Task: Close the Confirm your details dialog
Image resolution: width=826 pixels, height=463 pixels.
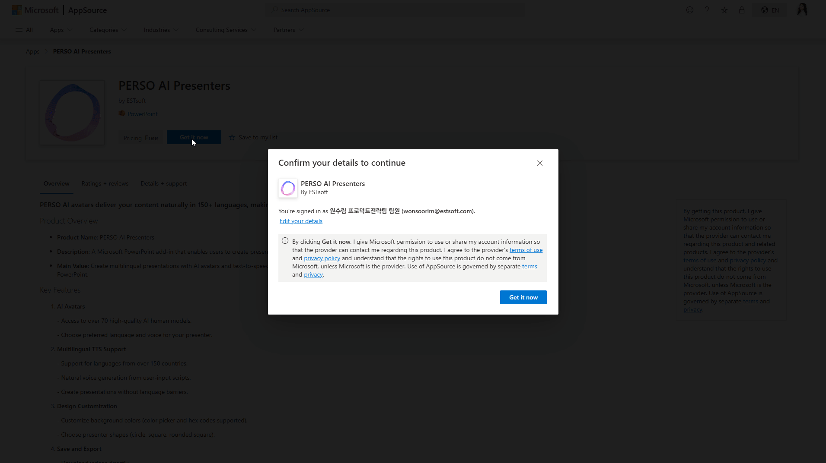Action: (x=539, y=163)
